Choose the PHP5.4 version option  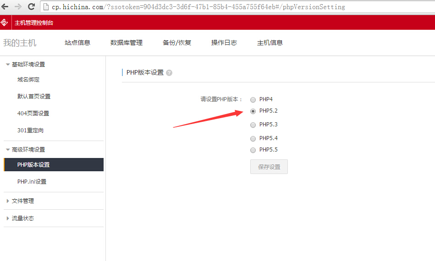[x=253, y=138]
